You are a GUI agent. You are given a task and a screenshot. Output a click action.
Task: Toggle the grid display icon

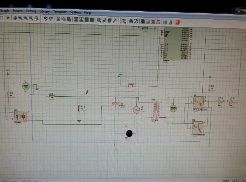click(x=1, y=18)
